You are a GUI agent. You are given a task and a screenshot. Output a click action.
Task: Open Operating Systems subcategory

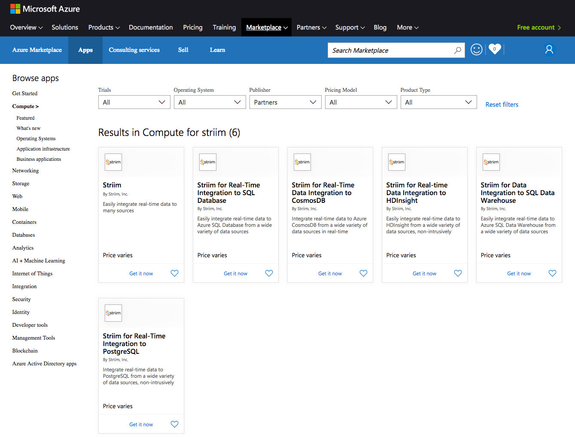tap(36, 139)
